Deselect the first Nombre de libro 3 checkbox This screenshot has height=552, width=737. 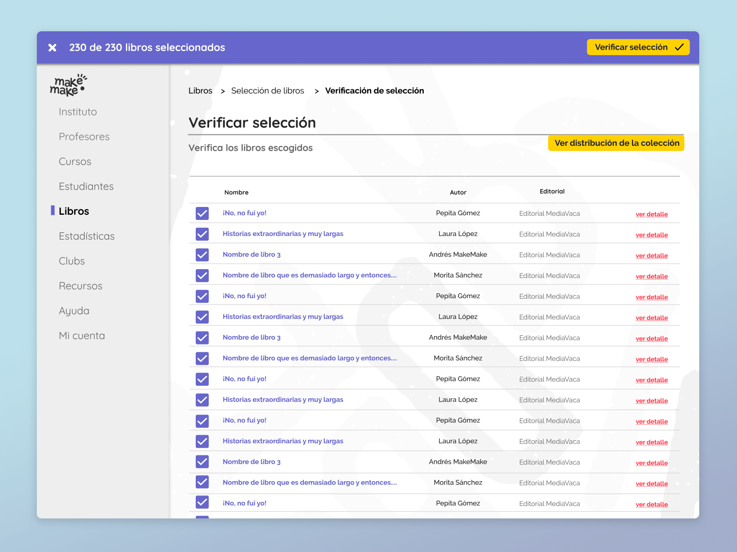click(x=202, y=255)
